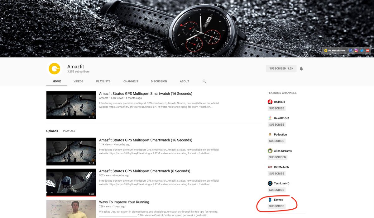Click the Amazfit uploader name under featured video
This screenshot has width=374, height=218.
click(104, 98)
